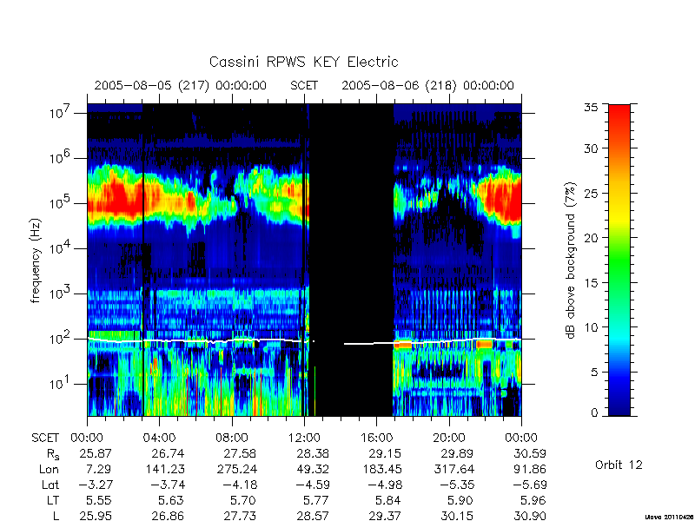Click the colorbar tick value 20
Screen dimensions: 695x521
[593, 237]
